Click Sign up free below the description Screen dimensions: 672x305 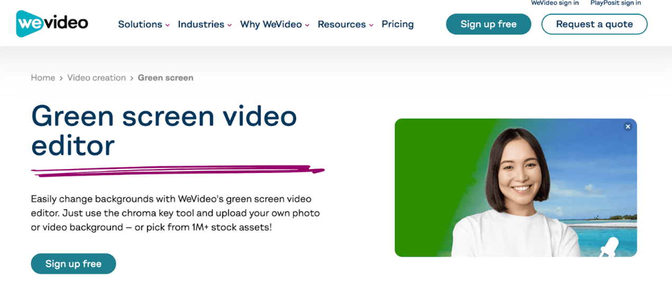[x=73, y=264]
